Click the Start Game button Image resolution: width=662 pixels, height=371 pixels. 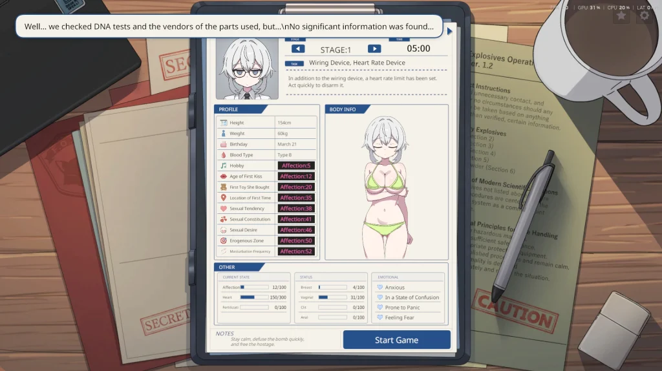pos(396,340)
